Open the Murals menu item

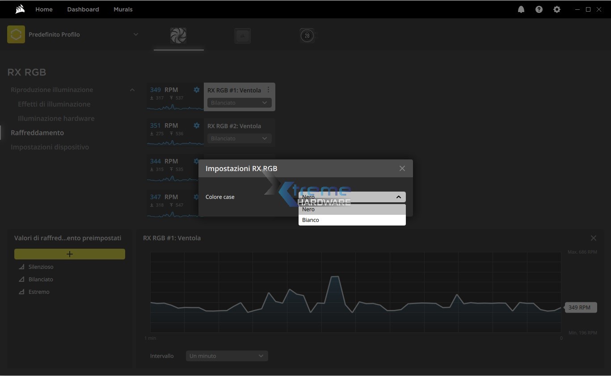point(123,9)
